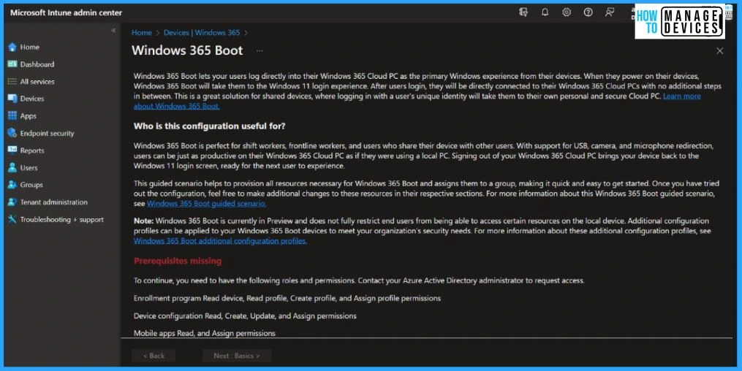Viewport: 742px width, 371px height.
Task: Select Devices in the navigation menu
Action: (x=32, y=99)
